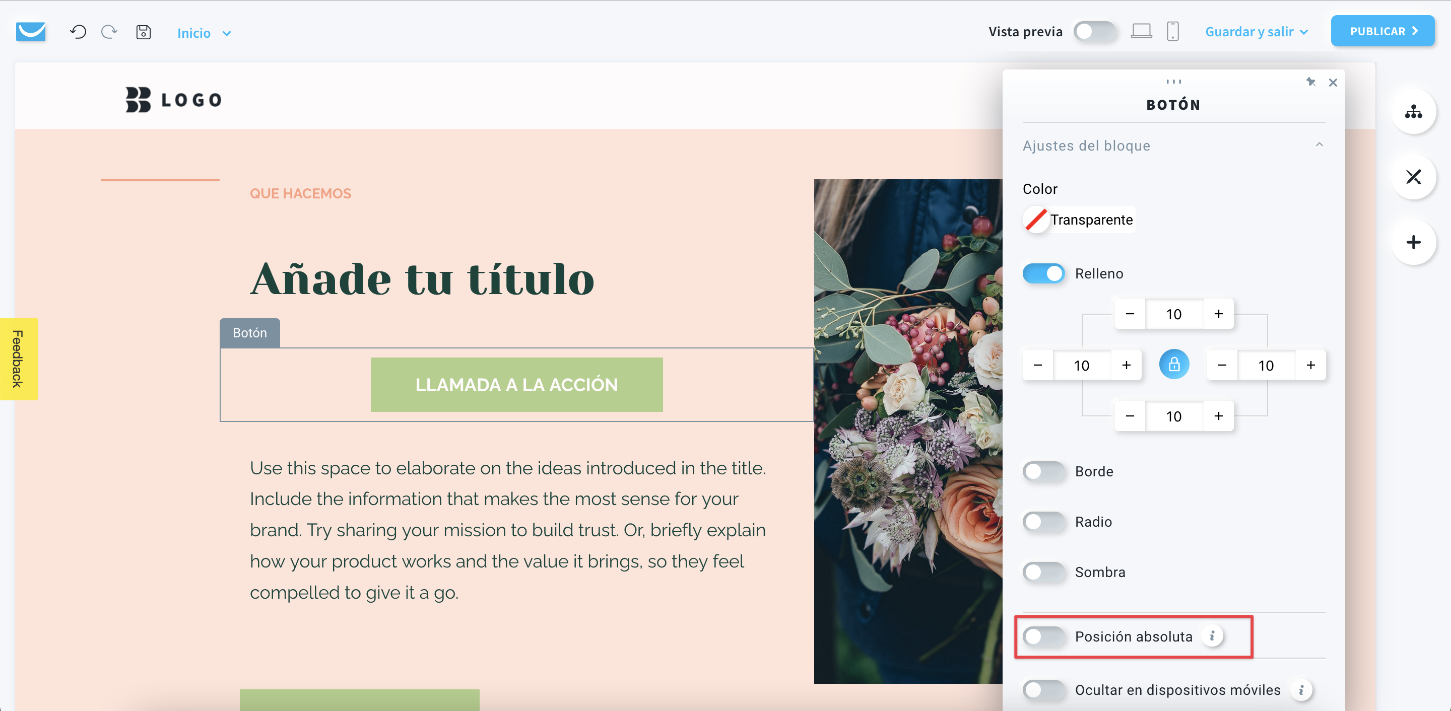Collapse the Ajustes del bloque section
This screenshot has width=1451, height=711.
click(1174, 145)
